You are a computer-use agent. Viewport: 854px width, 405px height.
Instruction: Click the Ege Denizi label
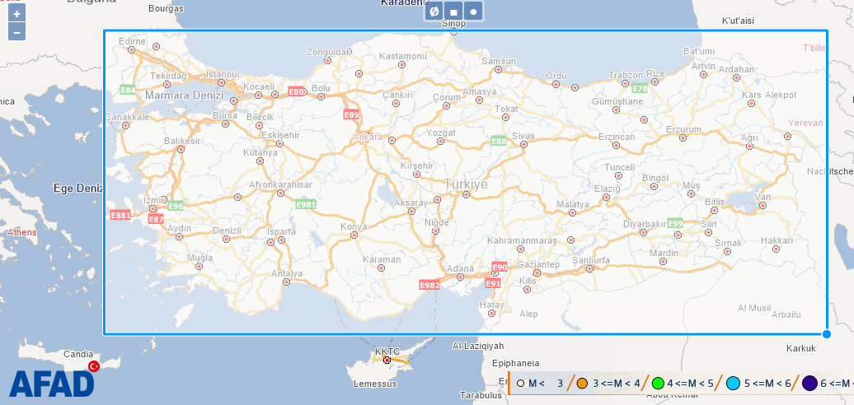pos(77,188)
